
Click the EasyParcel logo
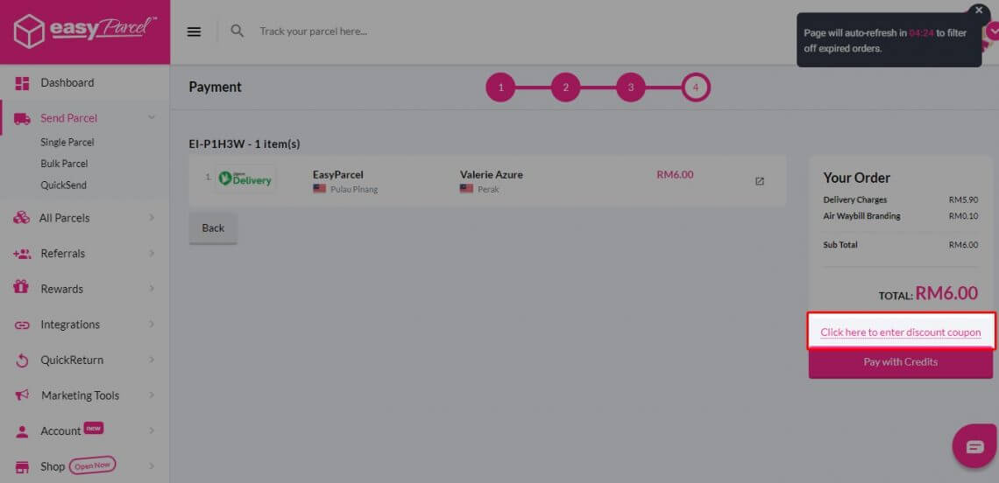point(85,31)
